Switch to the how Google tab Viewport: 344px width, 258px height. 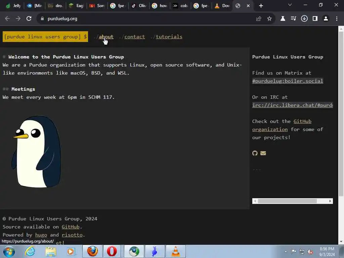pyautogui.click(x=160, y=6)
